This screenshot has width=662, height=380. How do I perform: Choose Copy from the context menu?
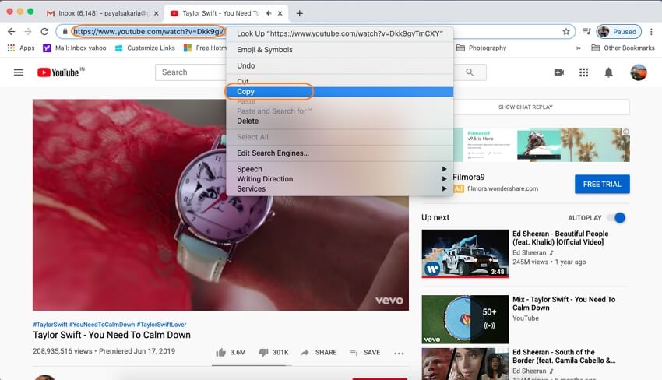(340, 92)
